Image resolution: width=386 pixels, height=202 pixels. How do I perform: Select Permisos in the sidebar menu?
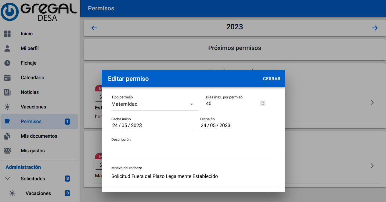31,122
